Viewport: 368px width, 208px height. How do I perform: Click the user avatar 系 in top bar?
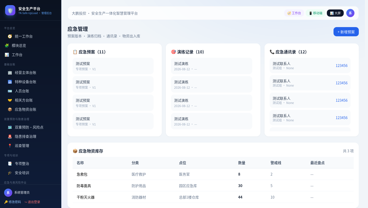[350, 13]
